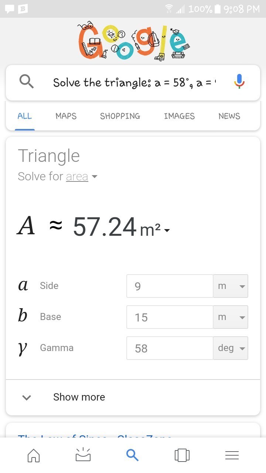The image size is (266, 473).
Task: Click the search query text box
Action: pos(135,82)
